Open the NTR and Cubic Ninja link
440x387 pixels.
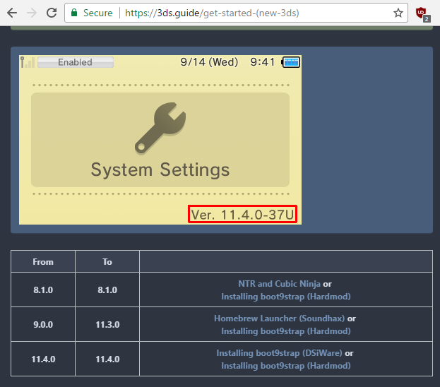coord(279,284)
